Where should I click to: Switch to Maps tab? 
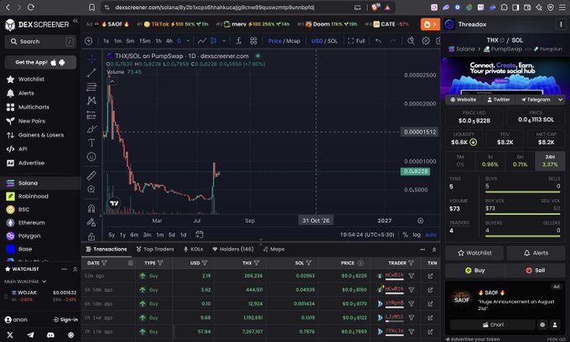point(274,249)
